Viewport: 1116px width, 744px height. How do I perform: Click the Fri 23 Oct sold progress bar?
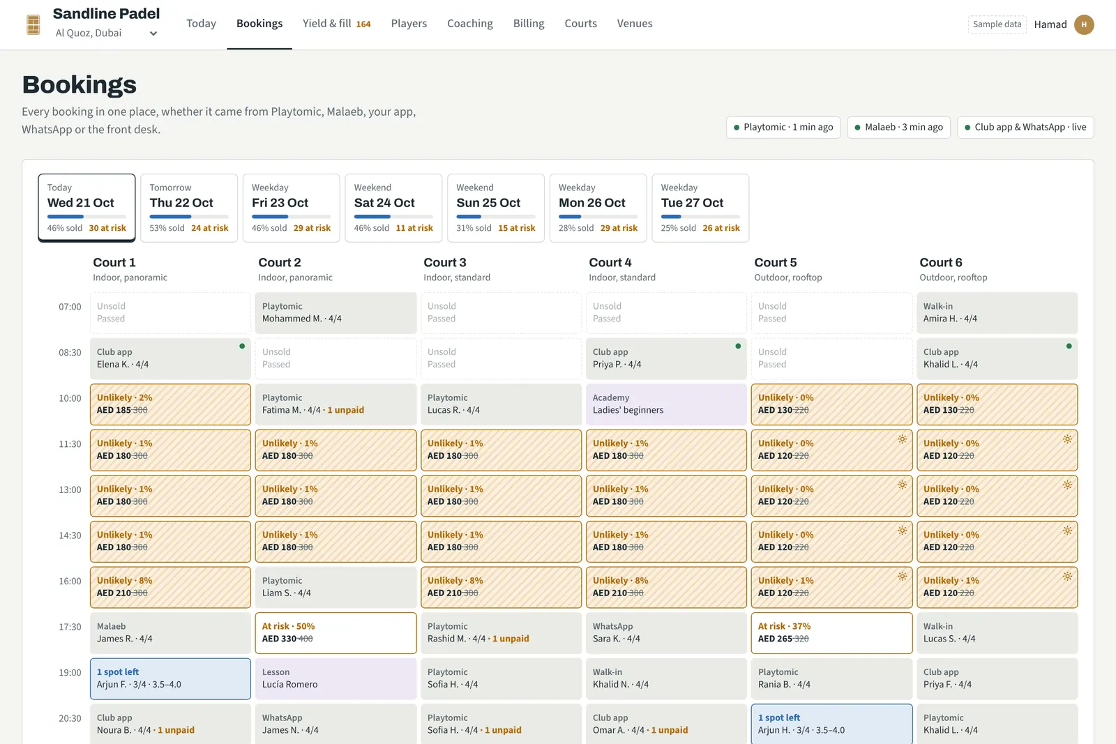tap(291, 217)
